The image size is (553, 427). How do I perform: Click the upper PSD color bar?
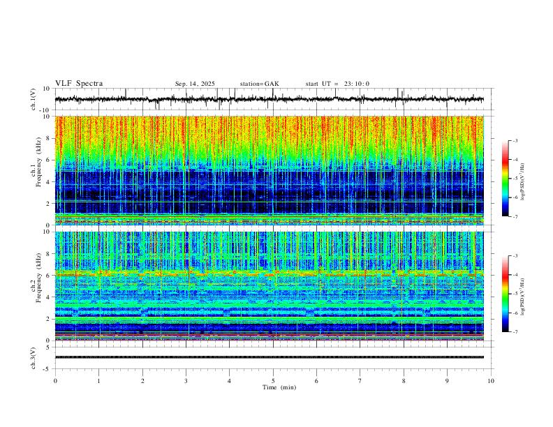coord(505,179)
